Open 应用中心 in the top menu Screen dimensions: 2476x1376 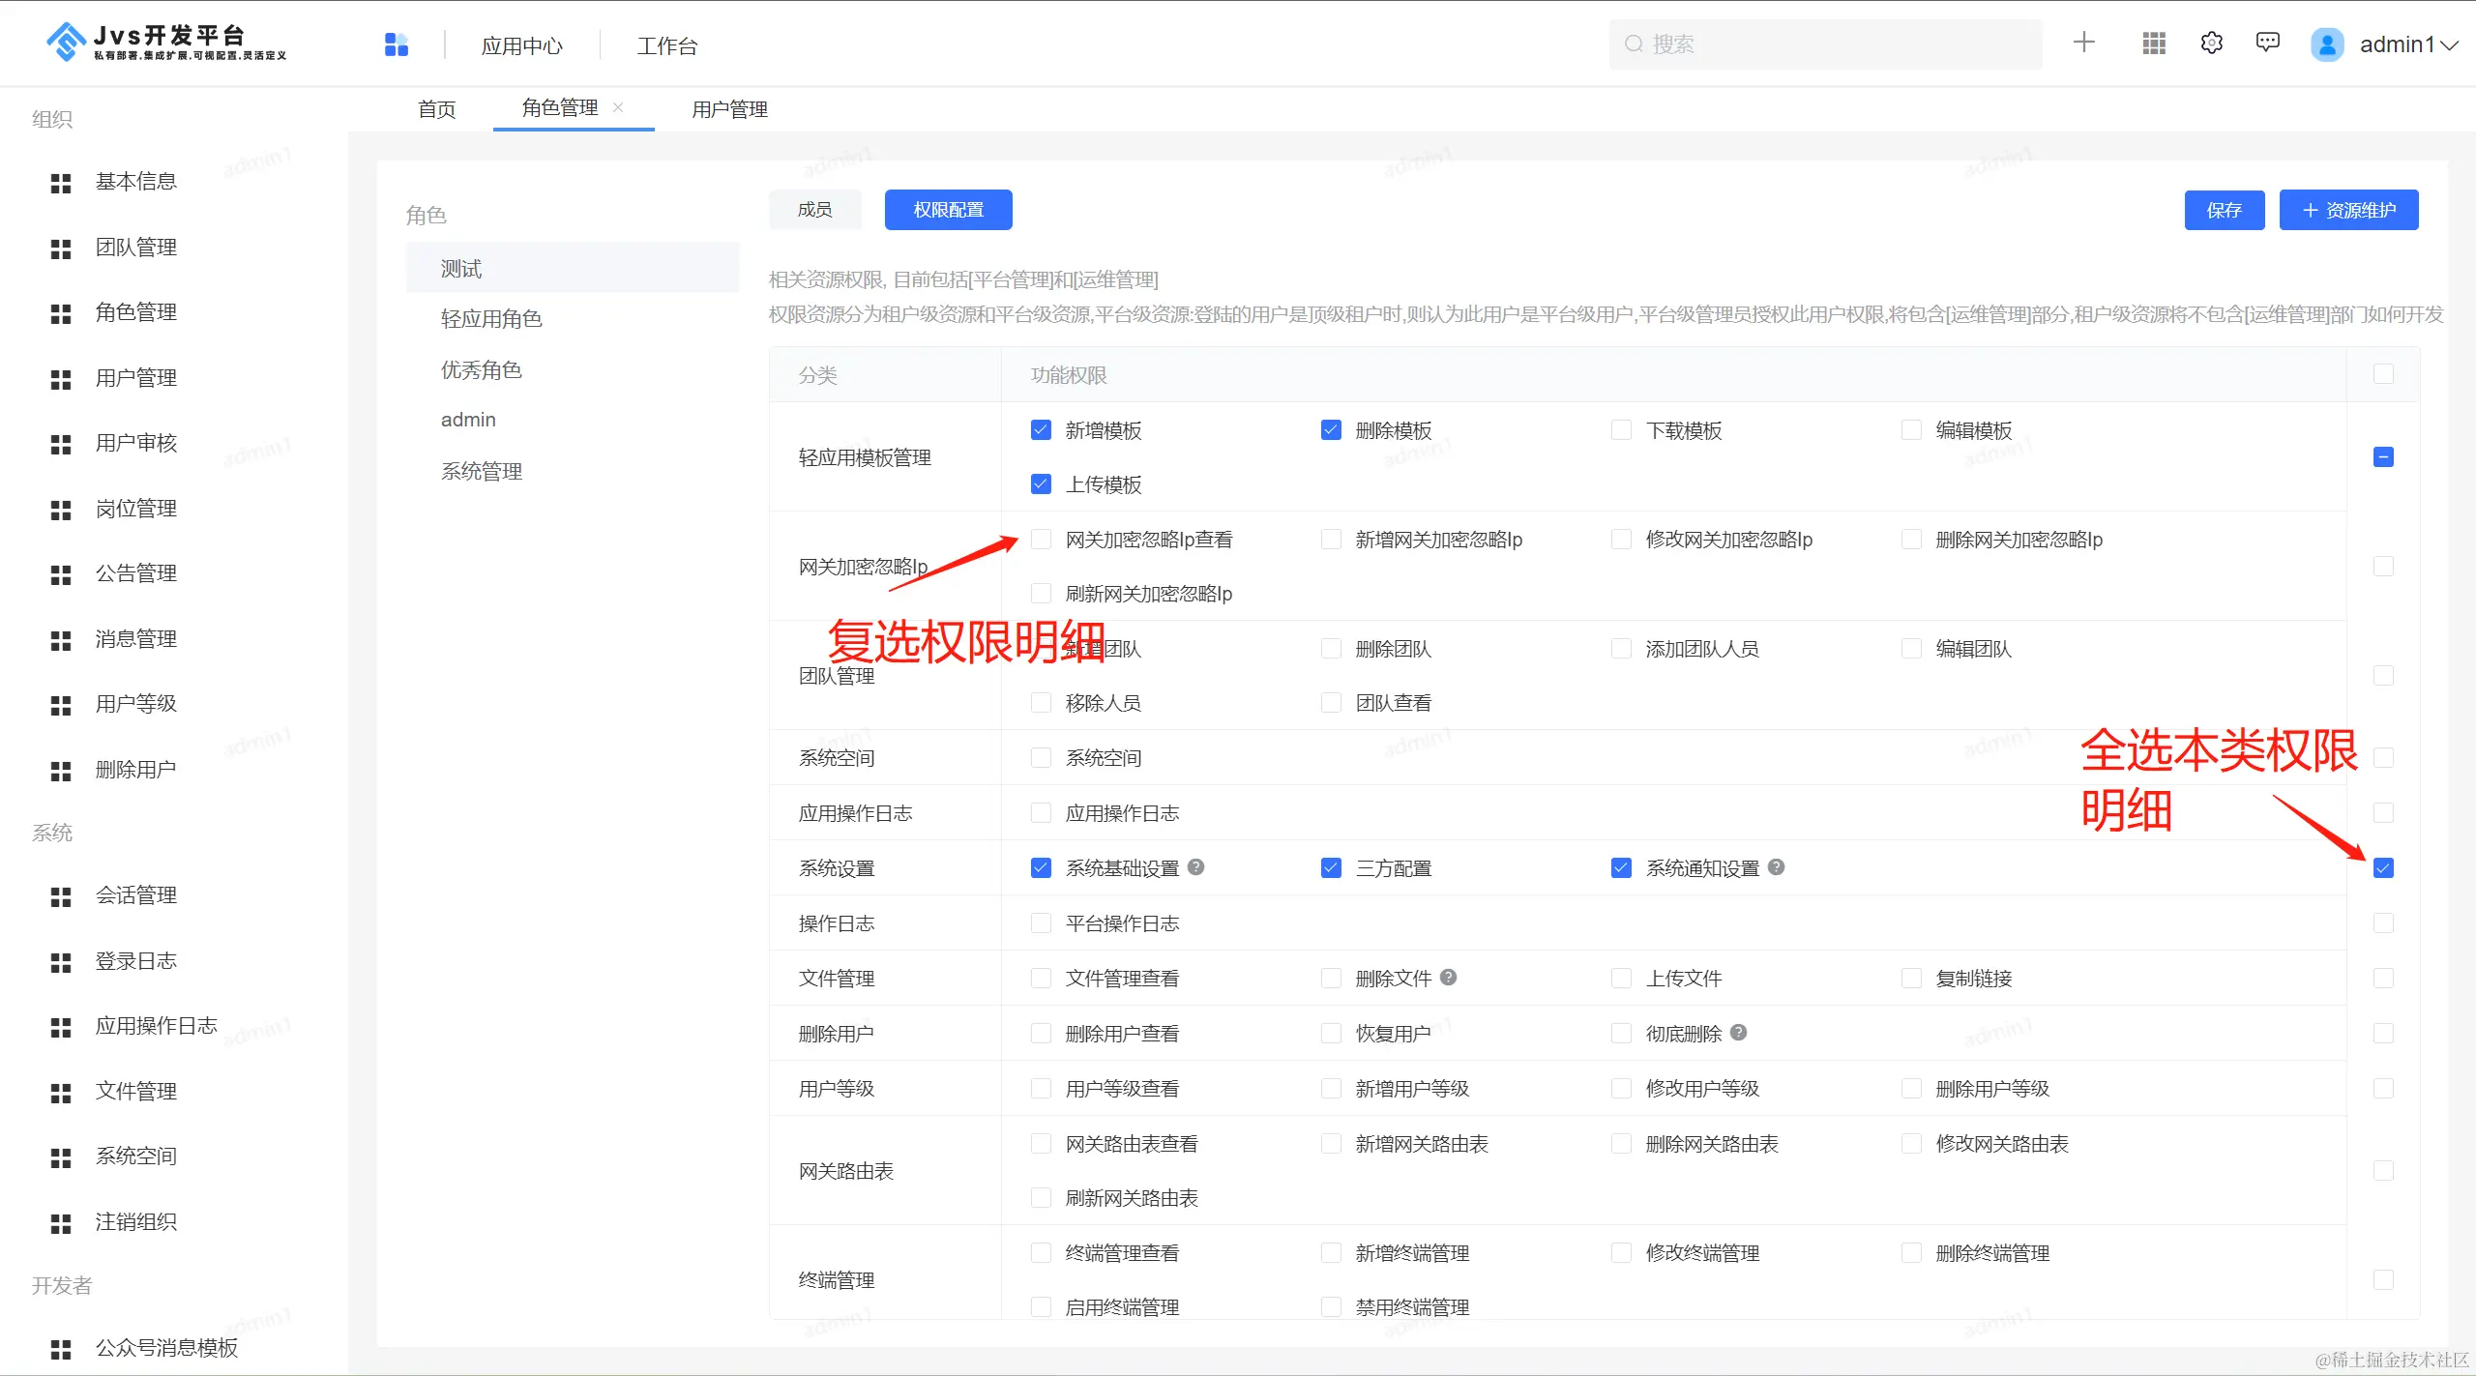click(x=521, y=45)
